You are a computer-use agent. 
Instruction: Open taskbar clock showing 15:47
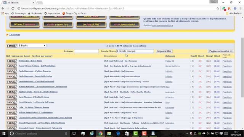(236, 134)
